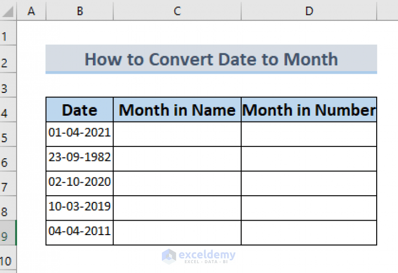Click empty Month in Name cell beside 04-04-2011

click(177, 233)
